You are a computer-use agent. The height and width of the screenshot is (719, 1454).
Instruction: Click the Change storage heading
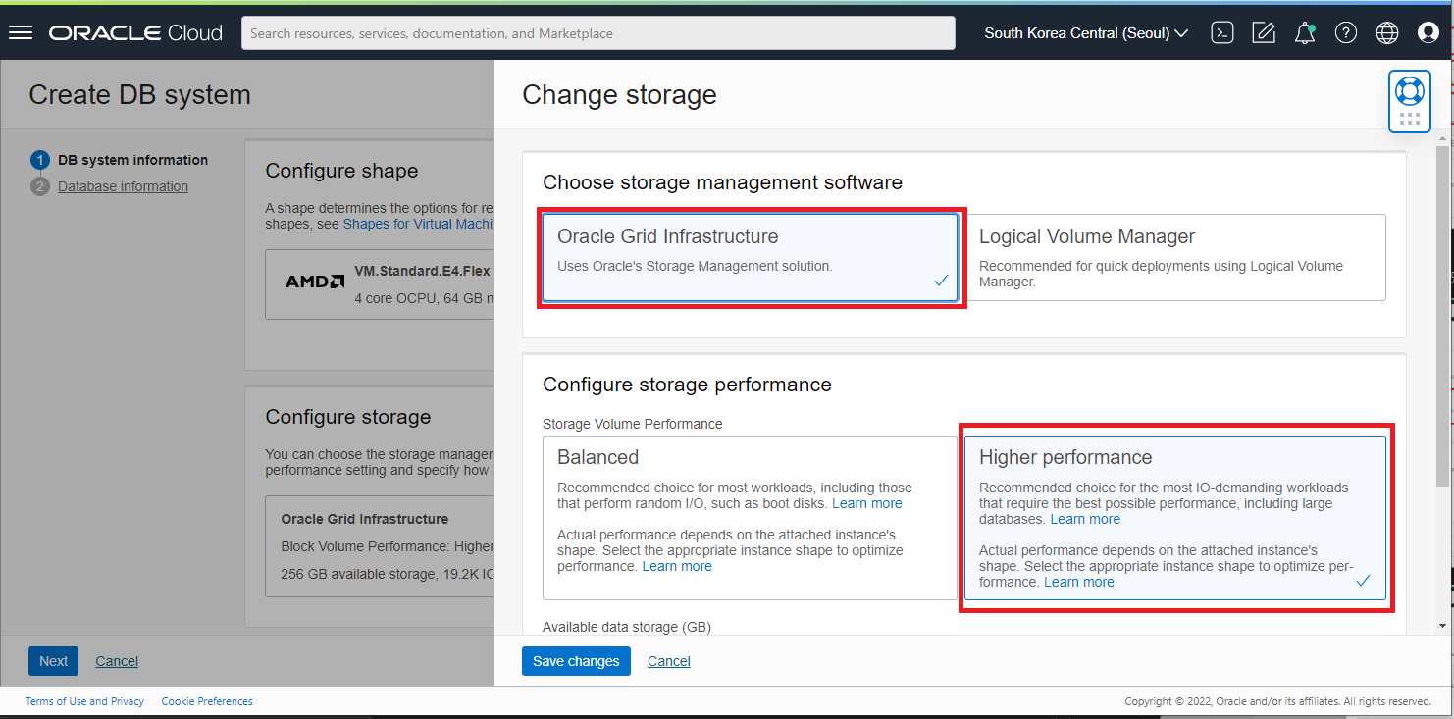click(619, 95)
